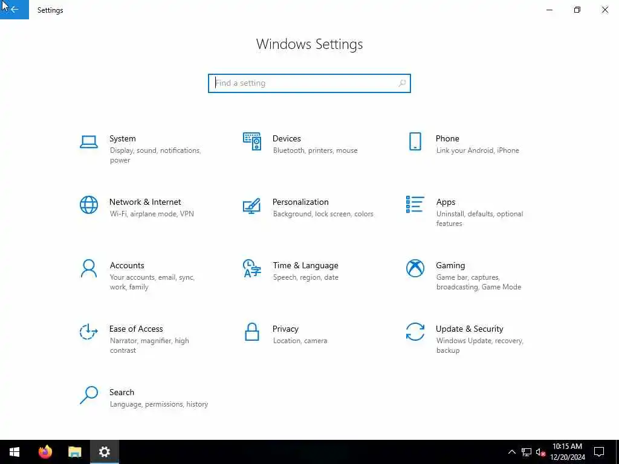Open the Personalization paintbrush icon
The height and width of the screenshot is (464, 619).
coord(252,205)
